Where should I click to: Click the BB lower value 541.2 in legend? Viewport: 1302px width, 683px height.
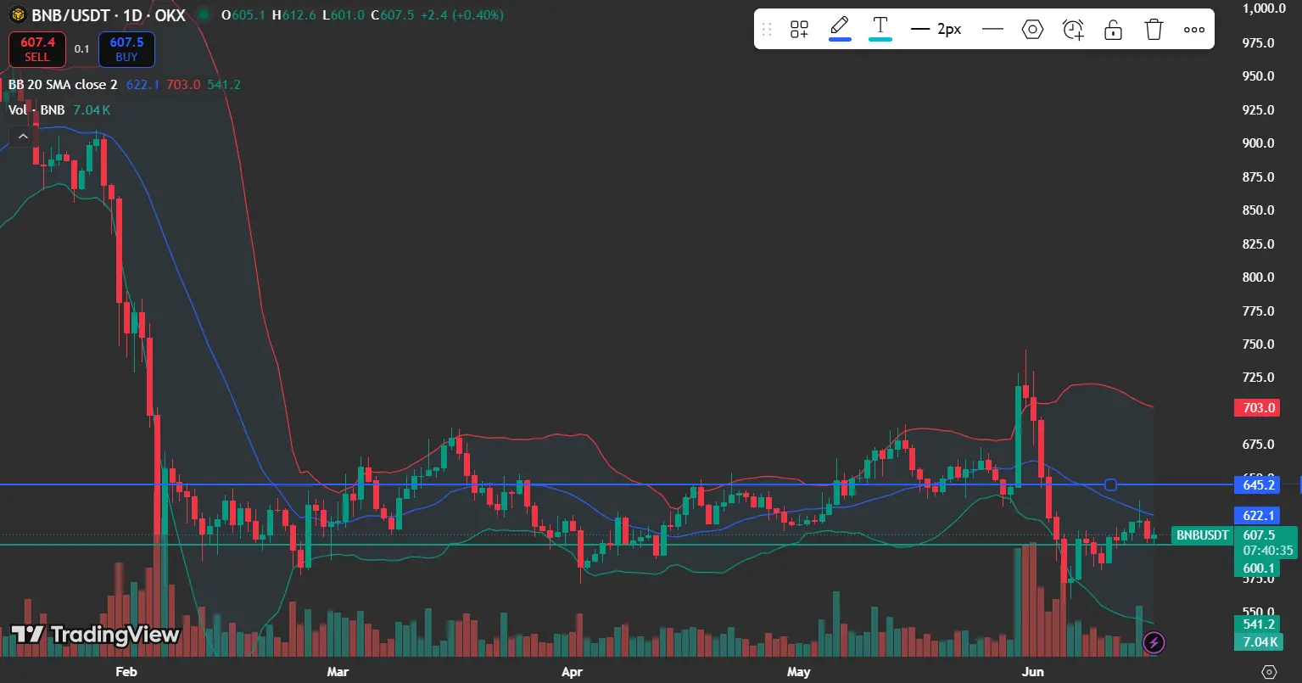pyautogui.click(x=224, y=85)
